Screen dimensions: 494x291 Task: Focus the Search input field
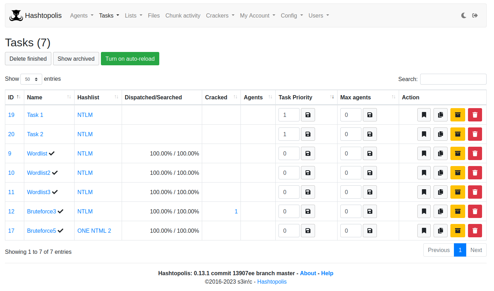453,79
